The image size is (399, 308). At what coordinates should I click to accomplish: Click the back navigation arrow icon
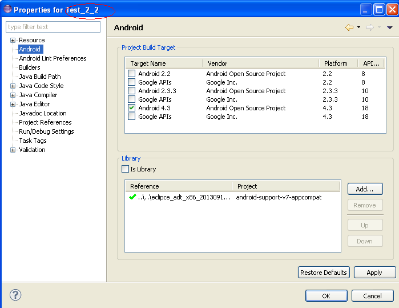(349, 27)
